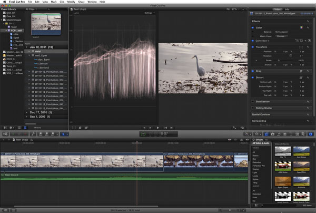This screenshot has width=316, height=213.
Task: Reset the Color effect with its arrow
Action: 308,27
